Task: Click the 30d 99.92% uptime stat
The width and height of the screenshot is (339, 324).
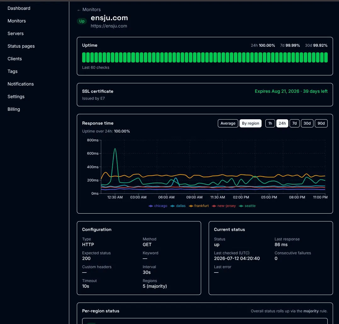Action: 316,45
